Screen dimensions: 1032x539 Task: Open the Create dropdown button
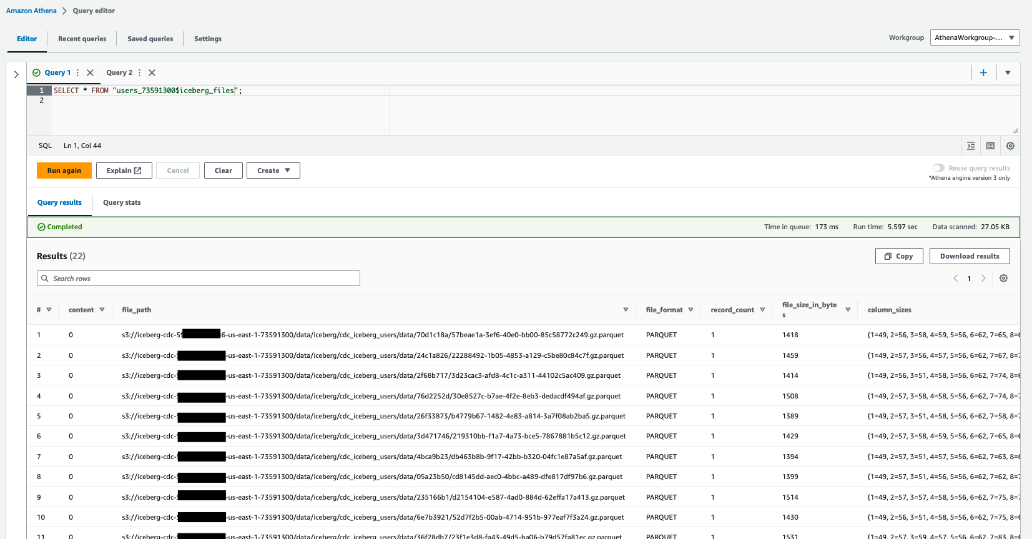pos(273,171)
